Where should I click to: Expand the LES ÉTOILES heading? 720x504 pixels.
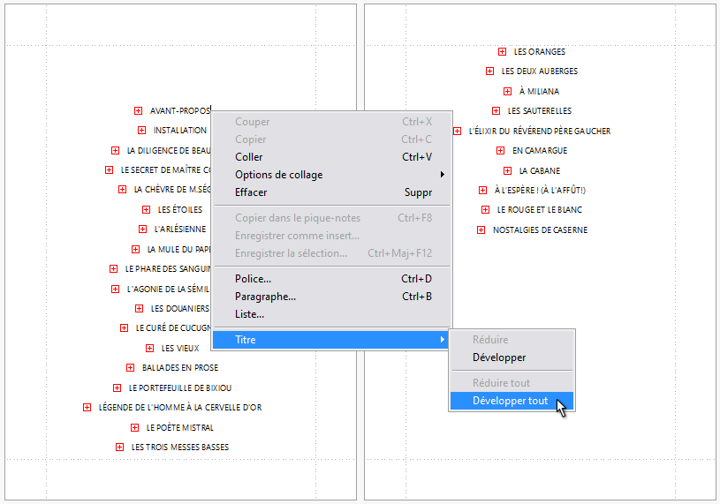(146, 210)
